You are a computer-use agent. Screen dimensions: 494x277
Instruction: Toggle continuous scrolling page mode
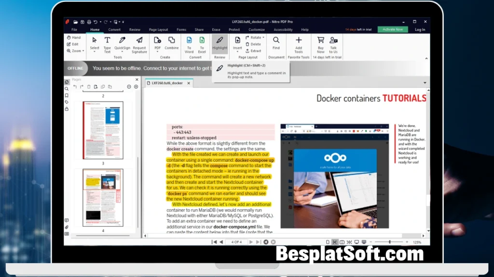tap(335, 242)
